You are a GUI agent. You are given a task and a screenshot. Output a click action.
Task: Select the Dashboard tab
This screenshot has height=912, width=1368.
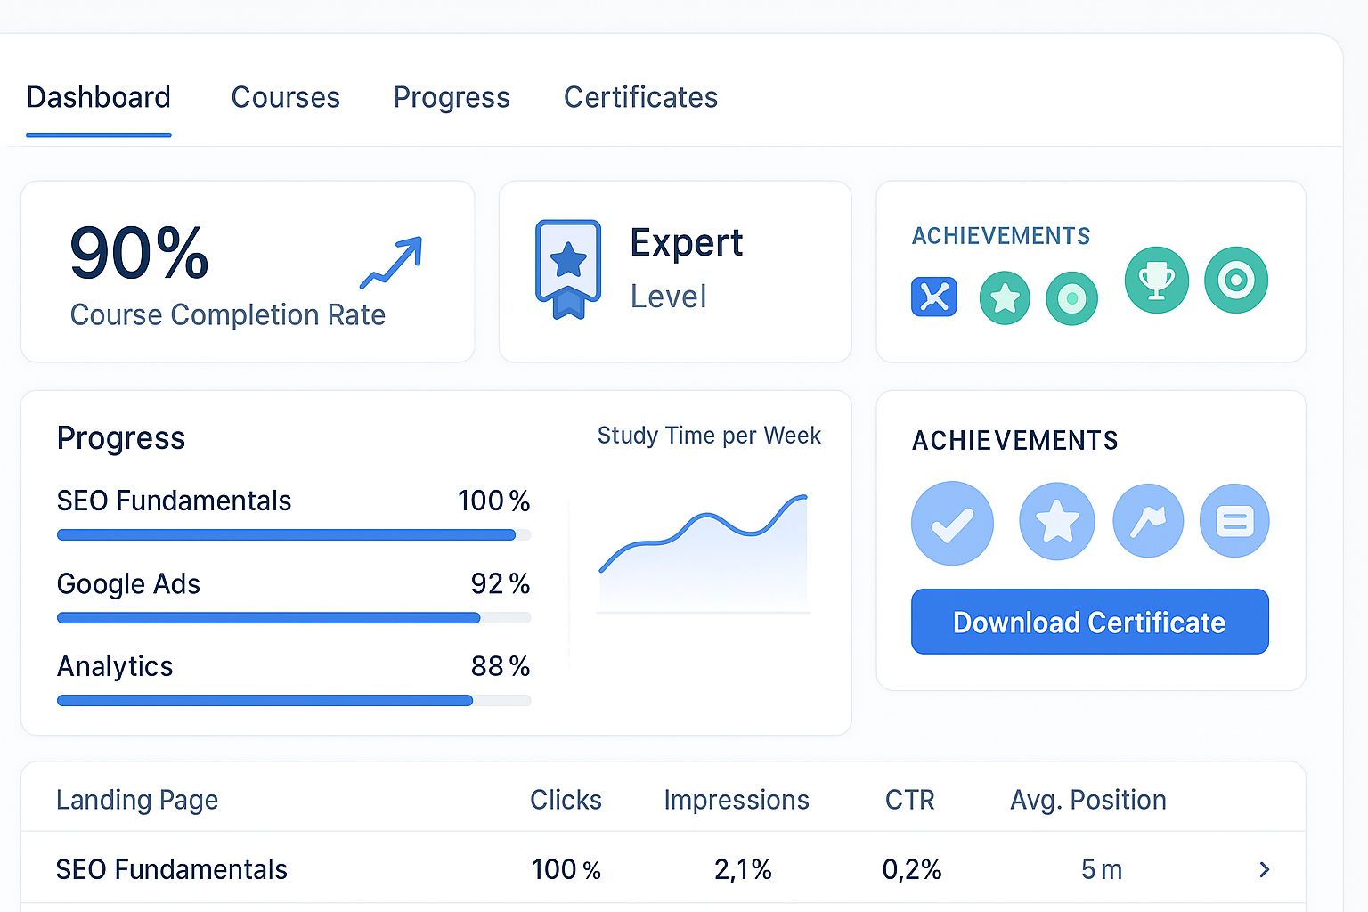point(98,97)
